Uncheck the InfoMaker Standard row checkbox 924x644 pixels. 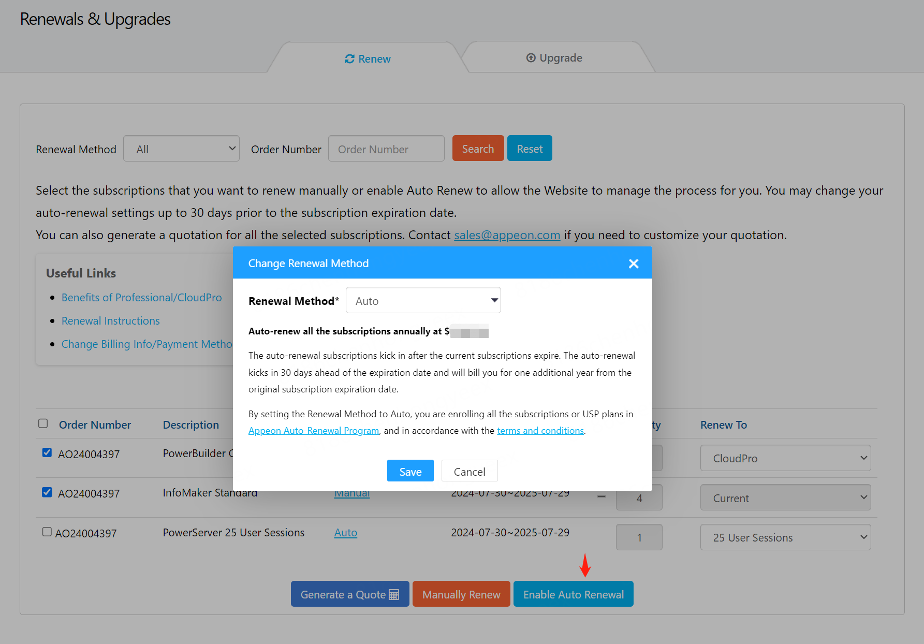(x=47, y=492)
